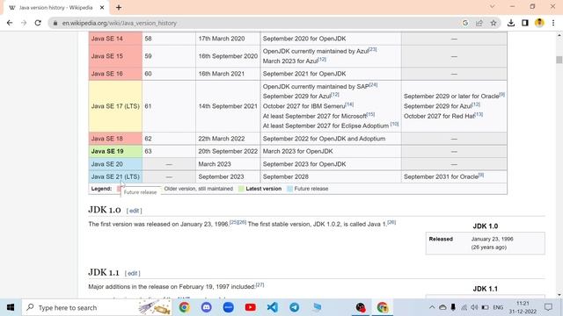
Task: Show hidden system tray icons
Action: 432,307
